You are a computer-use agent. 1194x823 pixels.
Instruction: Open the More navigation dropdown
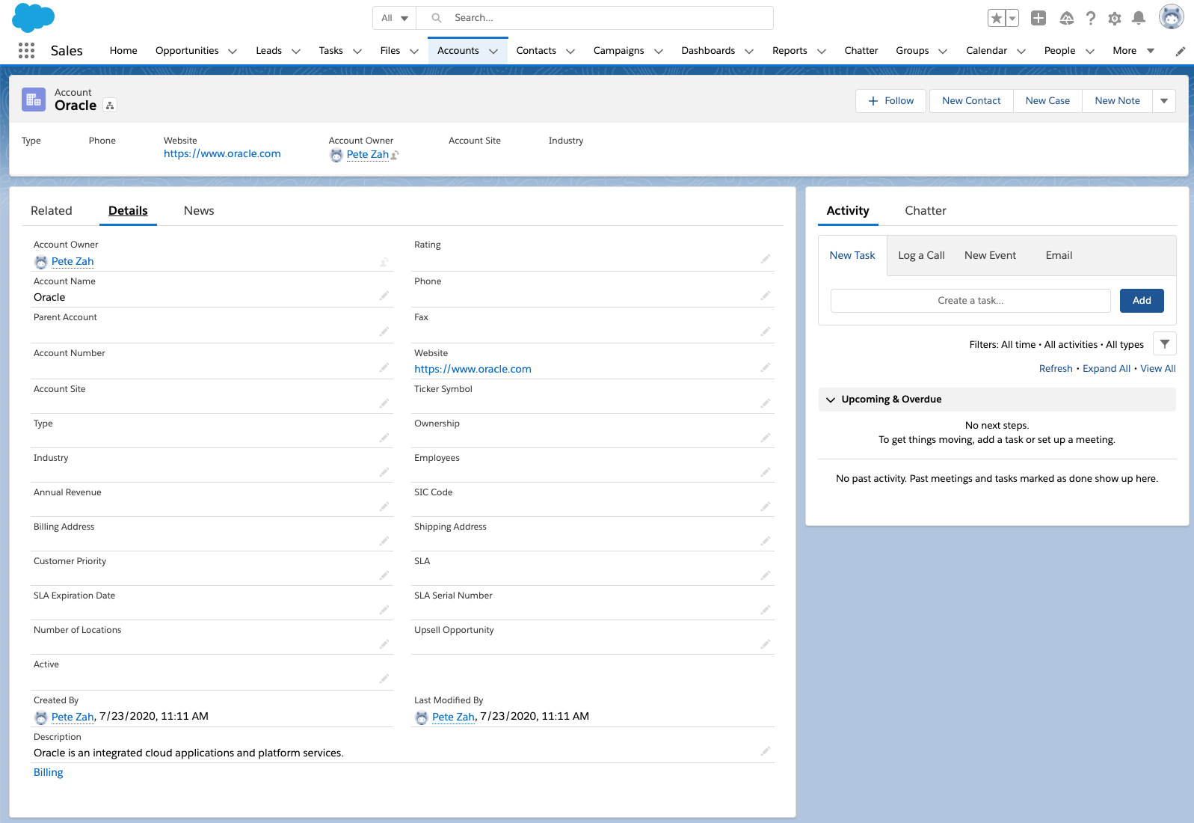click(x=1133, y=51)
